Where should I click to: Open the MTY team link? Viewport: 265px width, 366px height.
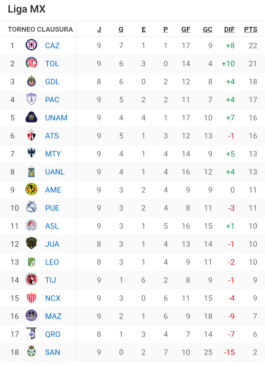tap(53, 154)
